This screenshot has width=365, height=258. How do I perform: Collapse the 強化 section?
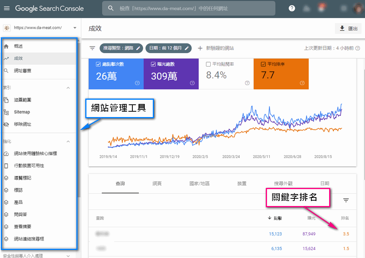[x=68, y=141]
